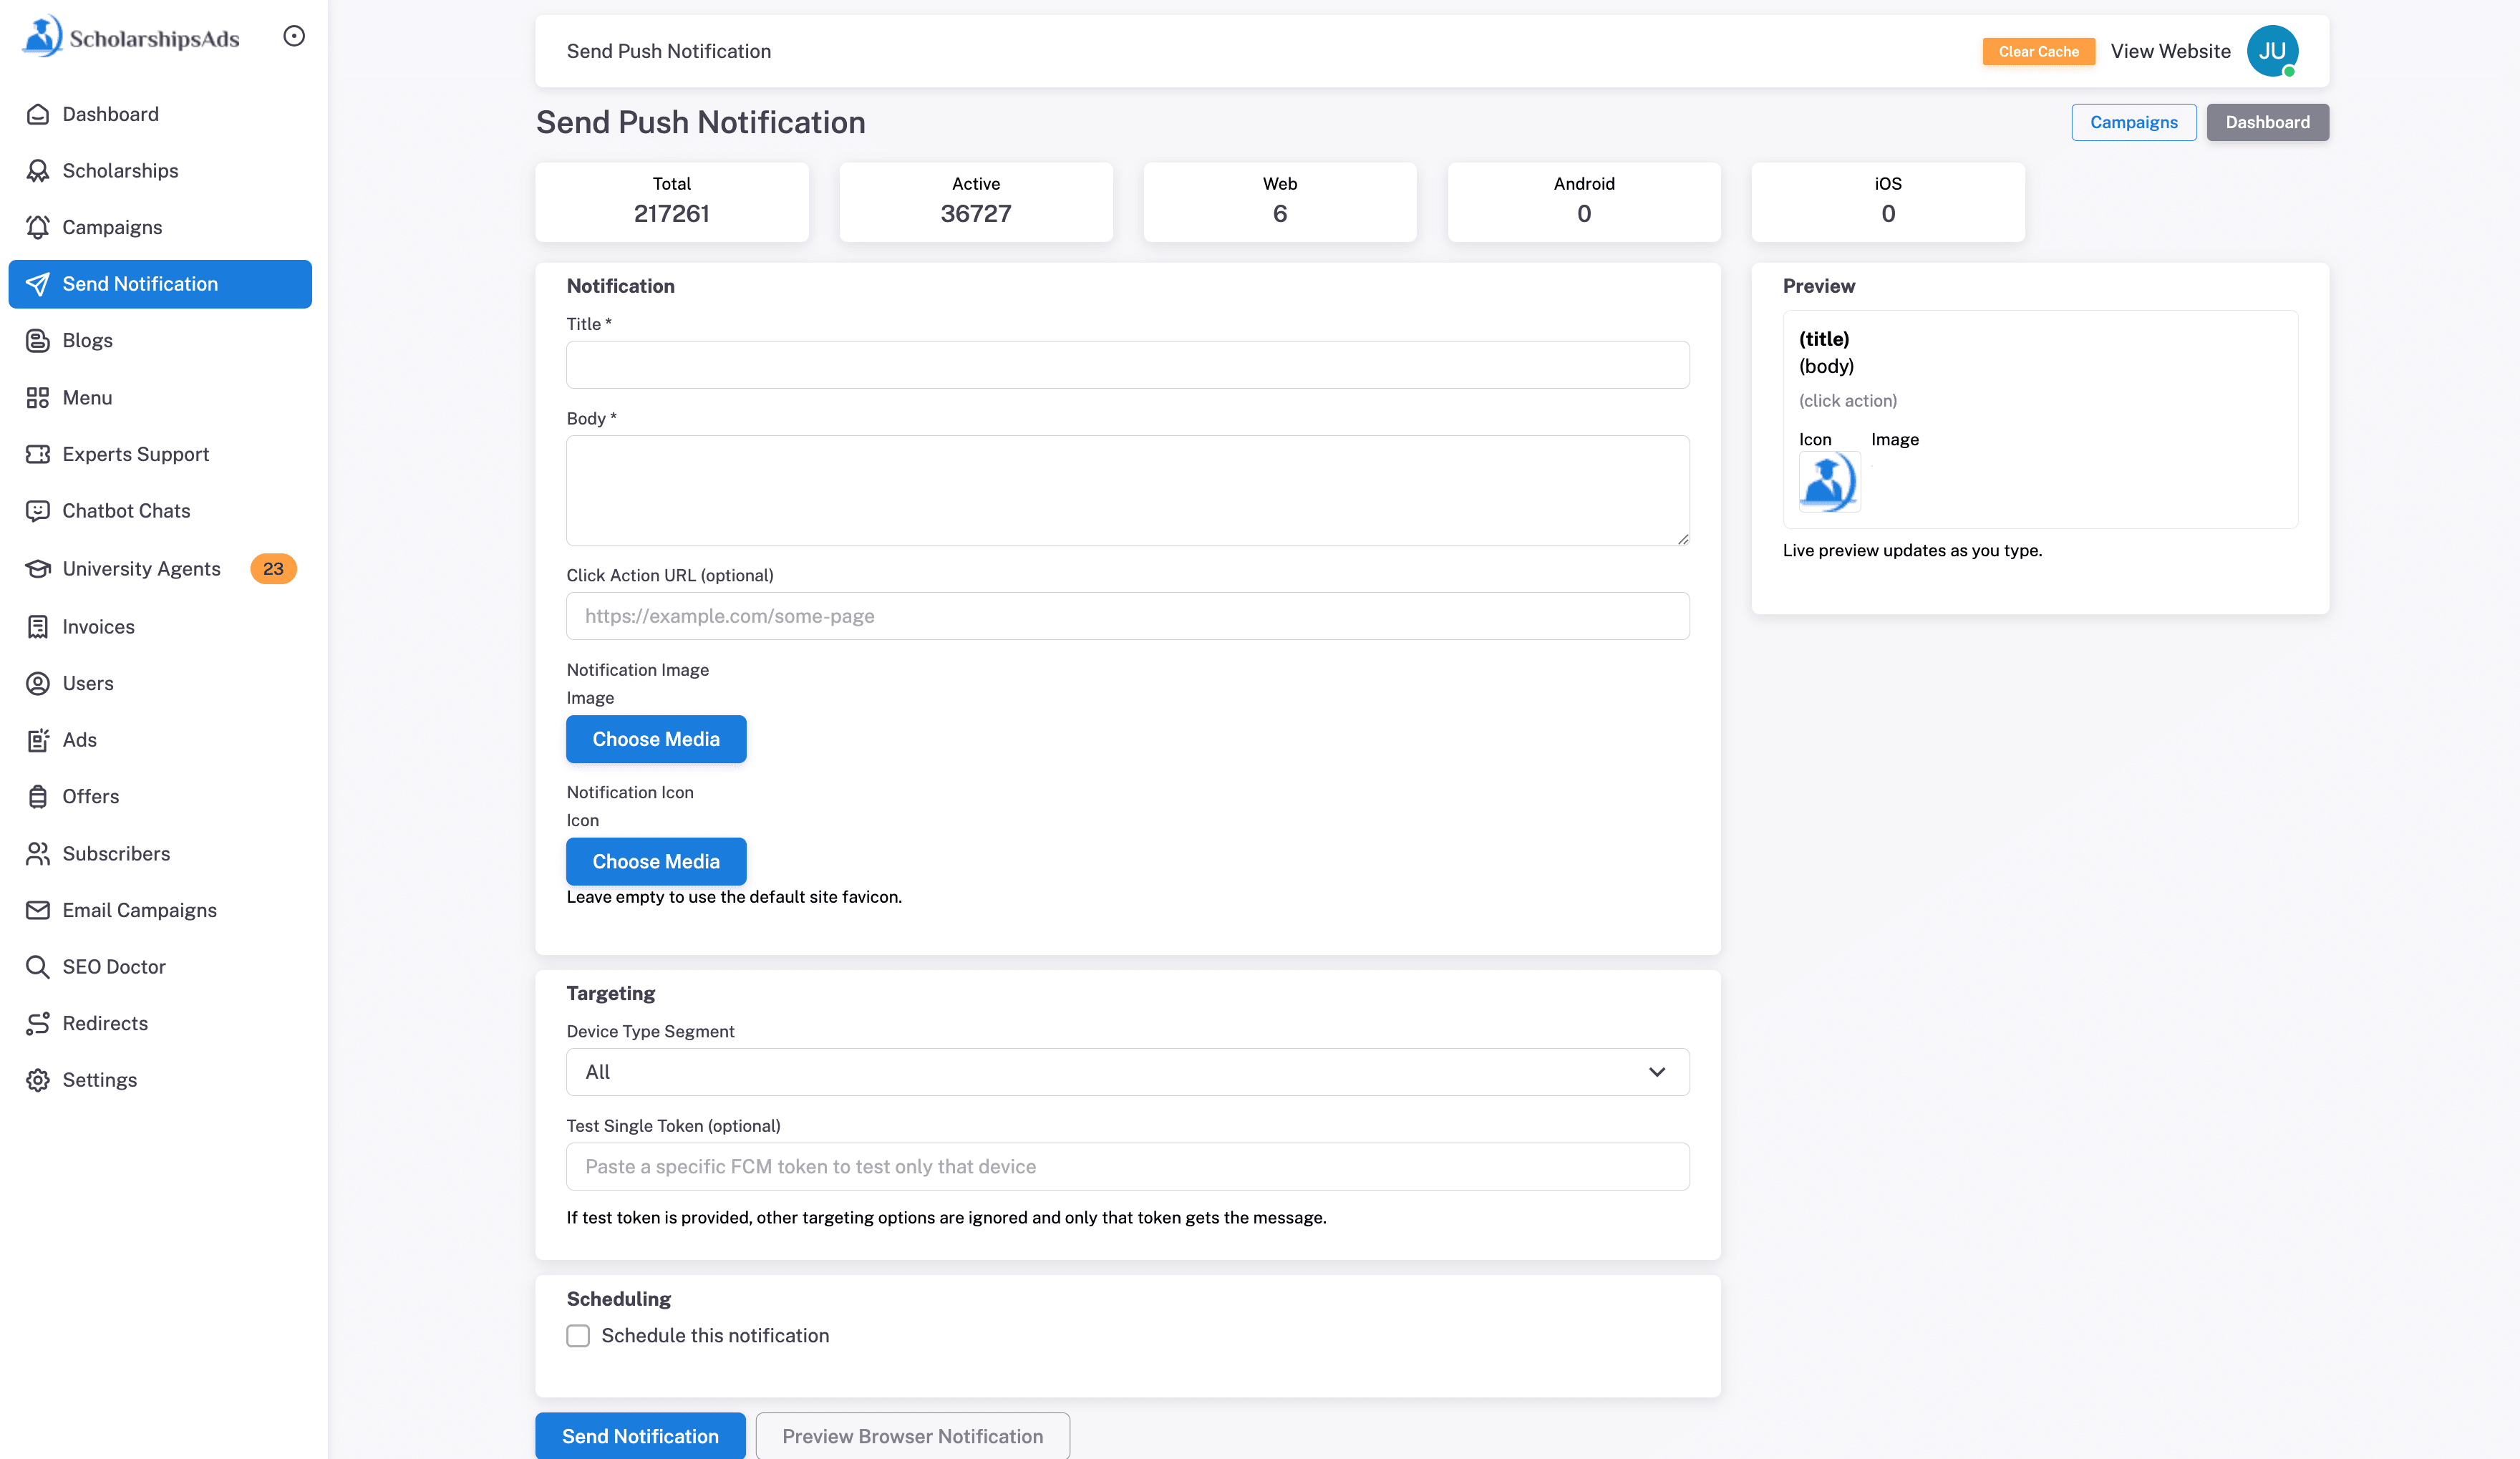Viewport: 2520px width, 1459px height.
Task: Open the Email Campaigns menu item
Action: 139,910
